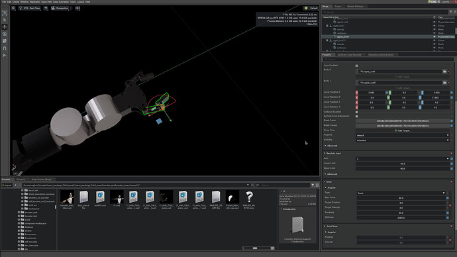Click Local Position 0 X value field

click(x=372, y=93)
